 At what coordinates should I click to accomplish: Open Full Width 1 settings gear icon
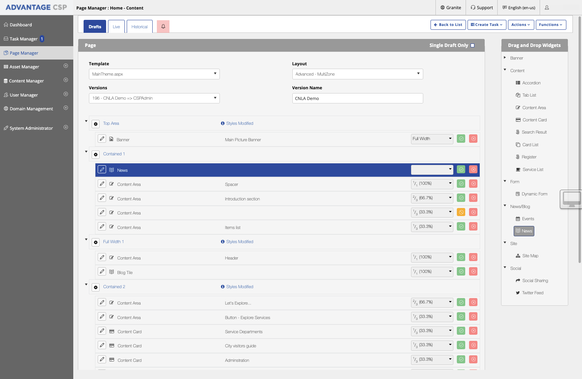click(x=96, y=242)
